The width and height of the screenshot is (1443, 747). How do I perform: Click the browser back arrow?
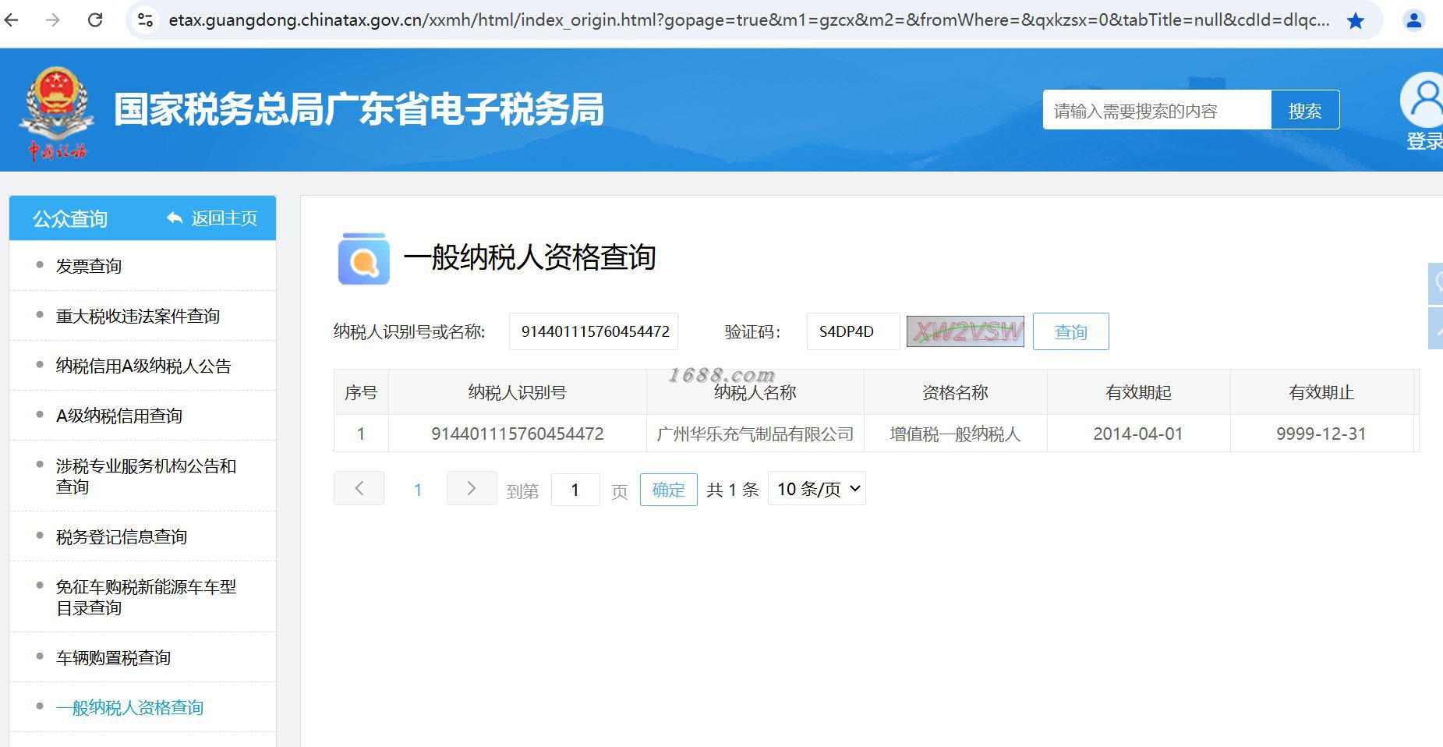tap(11, 19)
